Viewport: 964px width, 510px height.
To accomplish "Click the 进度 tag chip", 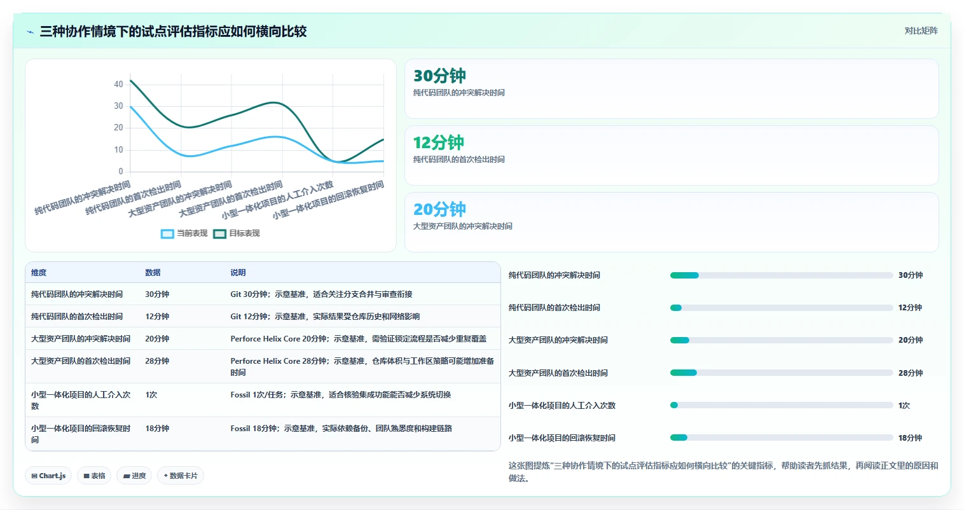I will 134,476.
